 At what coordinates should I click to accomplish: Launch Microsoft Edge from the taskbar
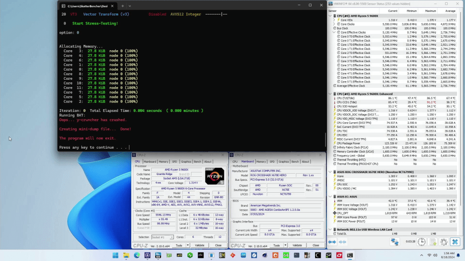[137, 255]
